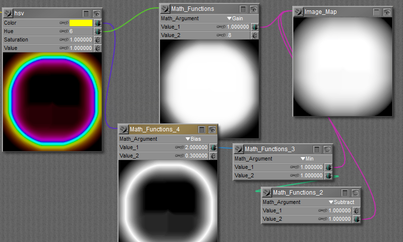Click the hsv Saturation key icon

coord(64,40)
